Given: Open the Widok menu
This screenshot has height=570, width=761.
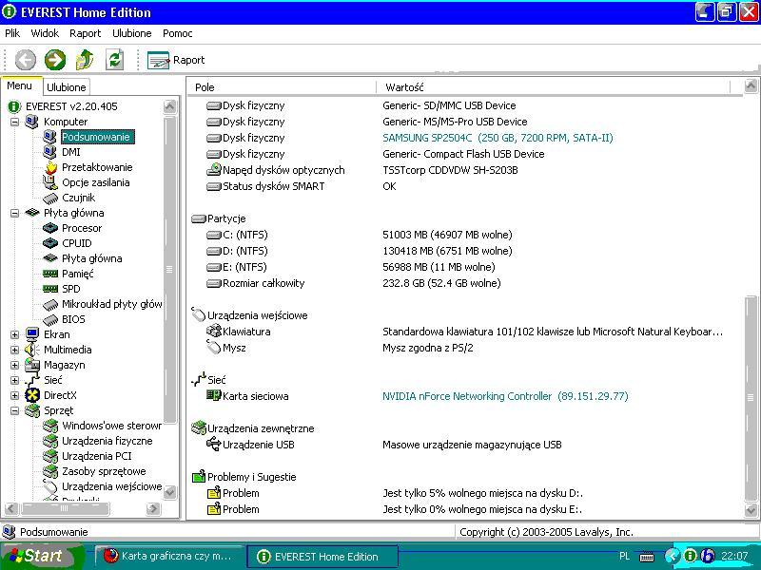Looking at the screenshot, I should tap(45, 33).
